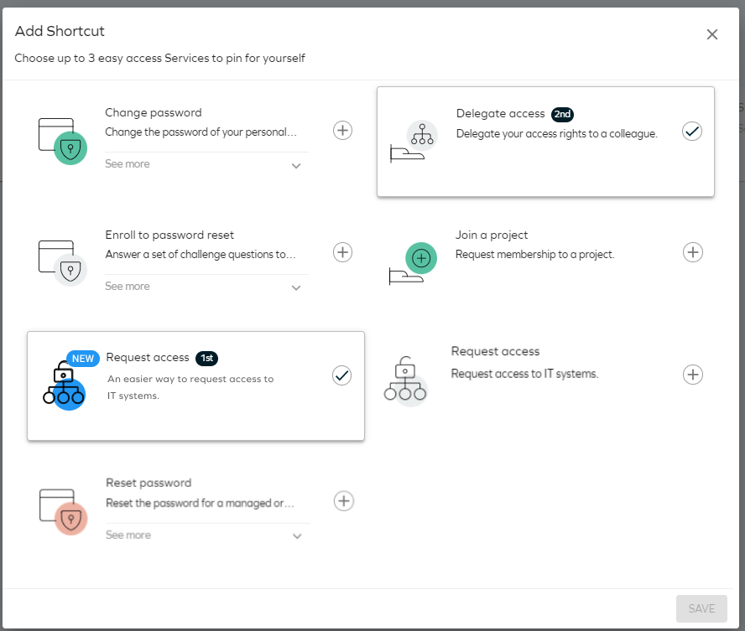Click the Change password shield icon

click(x=63, y=142)
